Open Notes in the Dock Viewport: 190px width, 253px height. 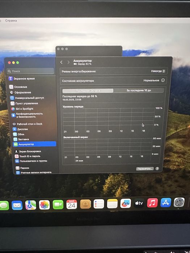[x=112, y=203]
